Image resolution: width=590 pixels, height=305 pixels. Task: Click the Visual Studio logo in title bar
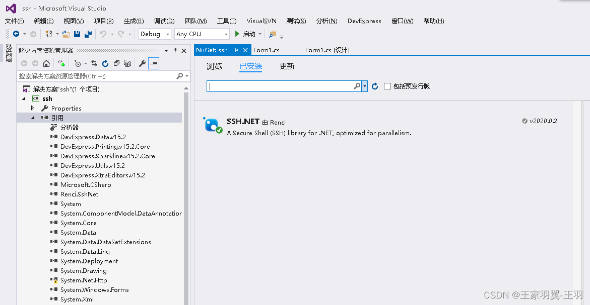pos(11,8)
